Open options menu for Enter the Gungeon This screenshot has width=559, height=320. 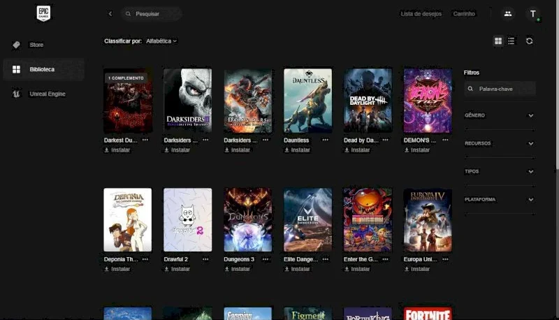click(x=386, y=259)
